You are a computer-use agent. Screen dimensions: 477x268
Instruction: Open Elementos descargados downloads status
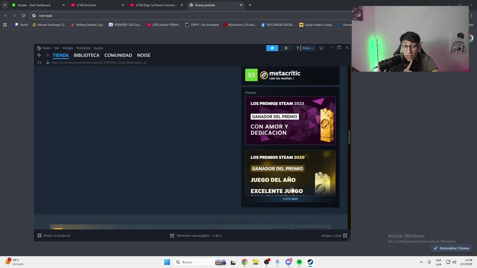(x=196, y=236)
